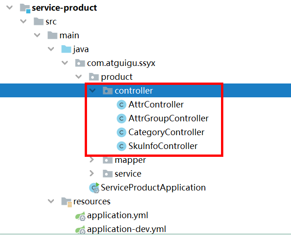The image size is (291, 238).
Task: Click the AttrGroupController class icon
Action: coord(122,119)
